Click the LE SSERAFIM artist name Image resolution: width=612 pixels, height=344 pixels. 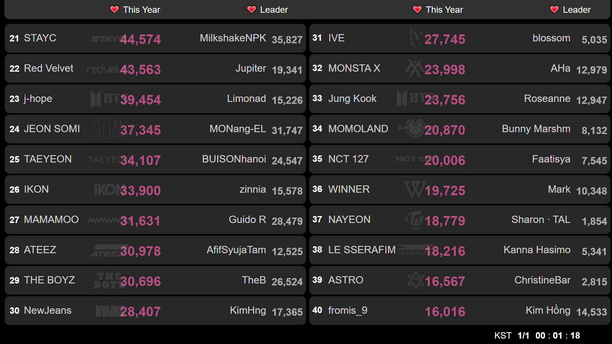362,250
